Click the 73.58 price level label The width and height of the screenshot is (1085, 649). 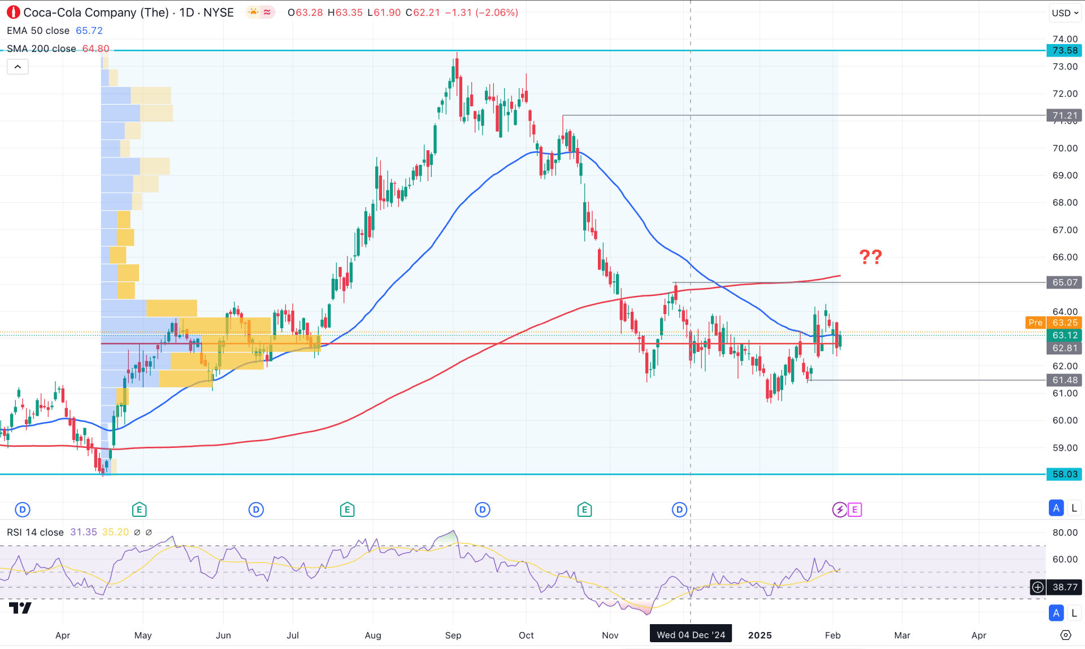(x=1065, y=50)
